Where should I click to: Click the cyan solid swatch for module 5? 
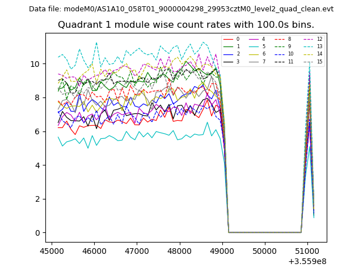coord(254,46)
